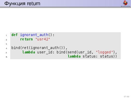Image resolution: width=131 pixels, height=98 pixels.
Task: Click the green "def" keyword
Action: tap(15, 35)
